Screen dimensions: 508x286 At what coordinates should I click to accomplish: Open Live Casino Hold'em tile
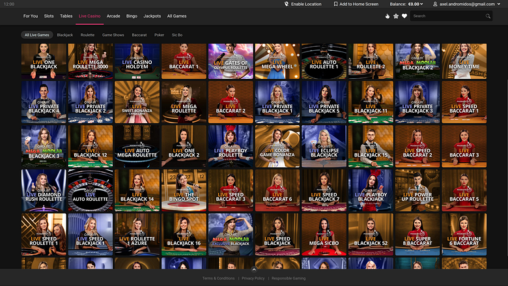point(137,61)
